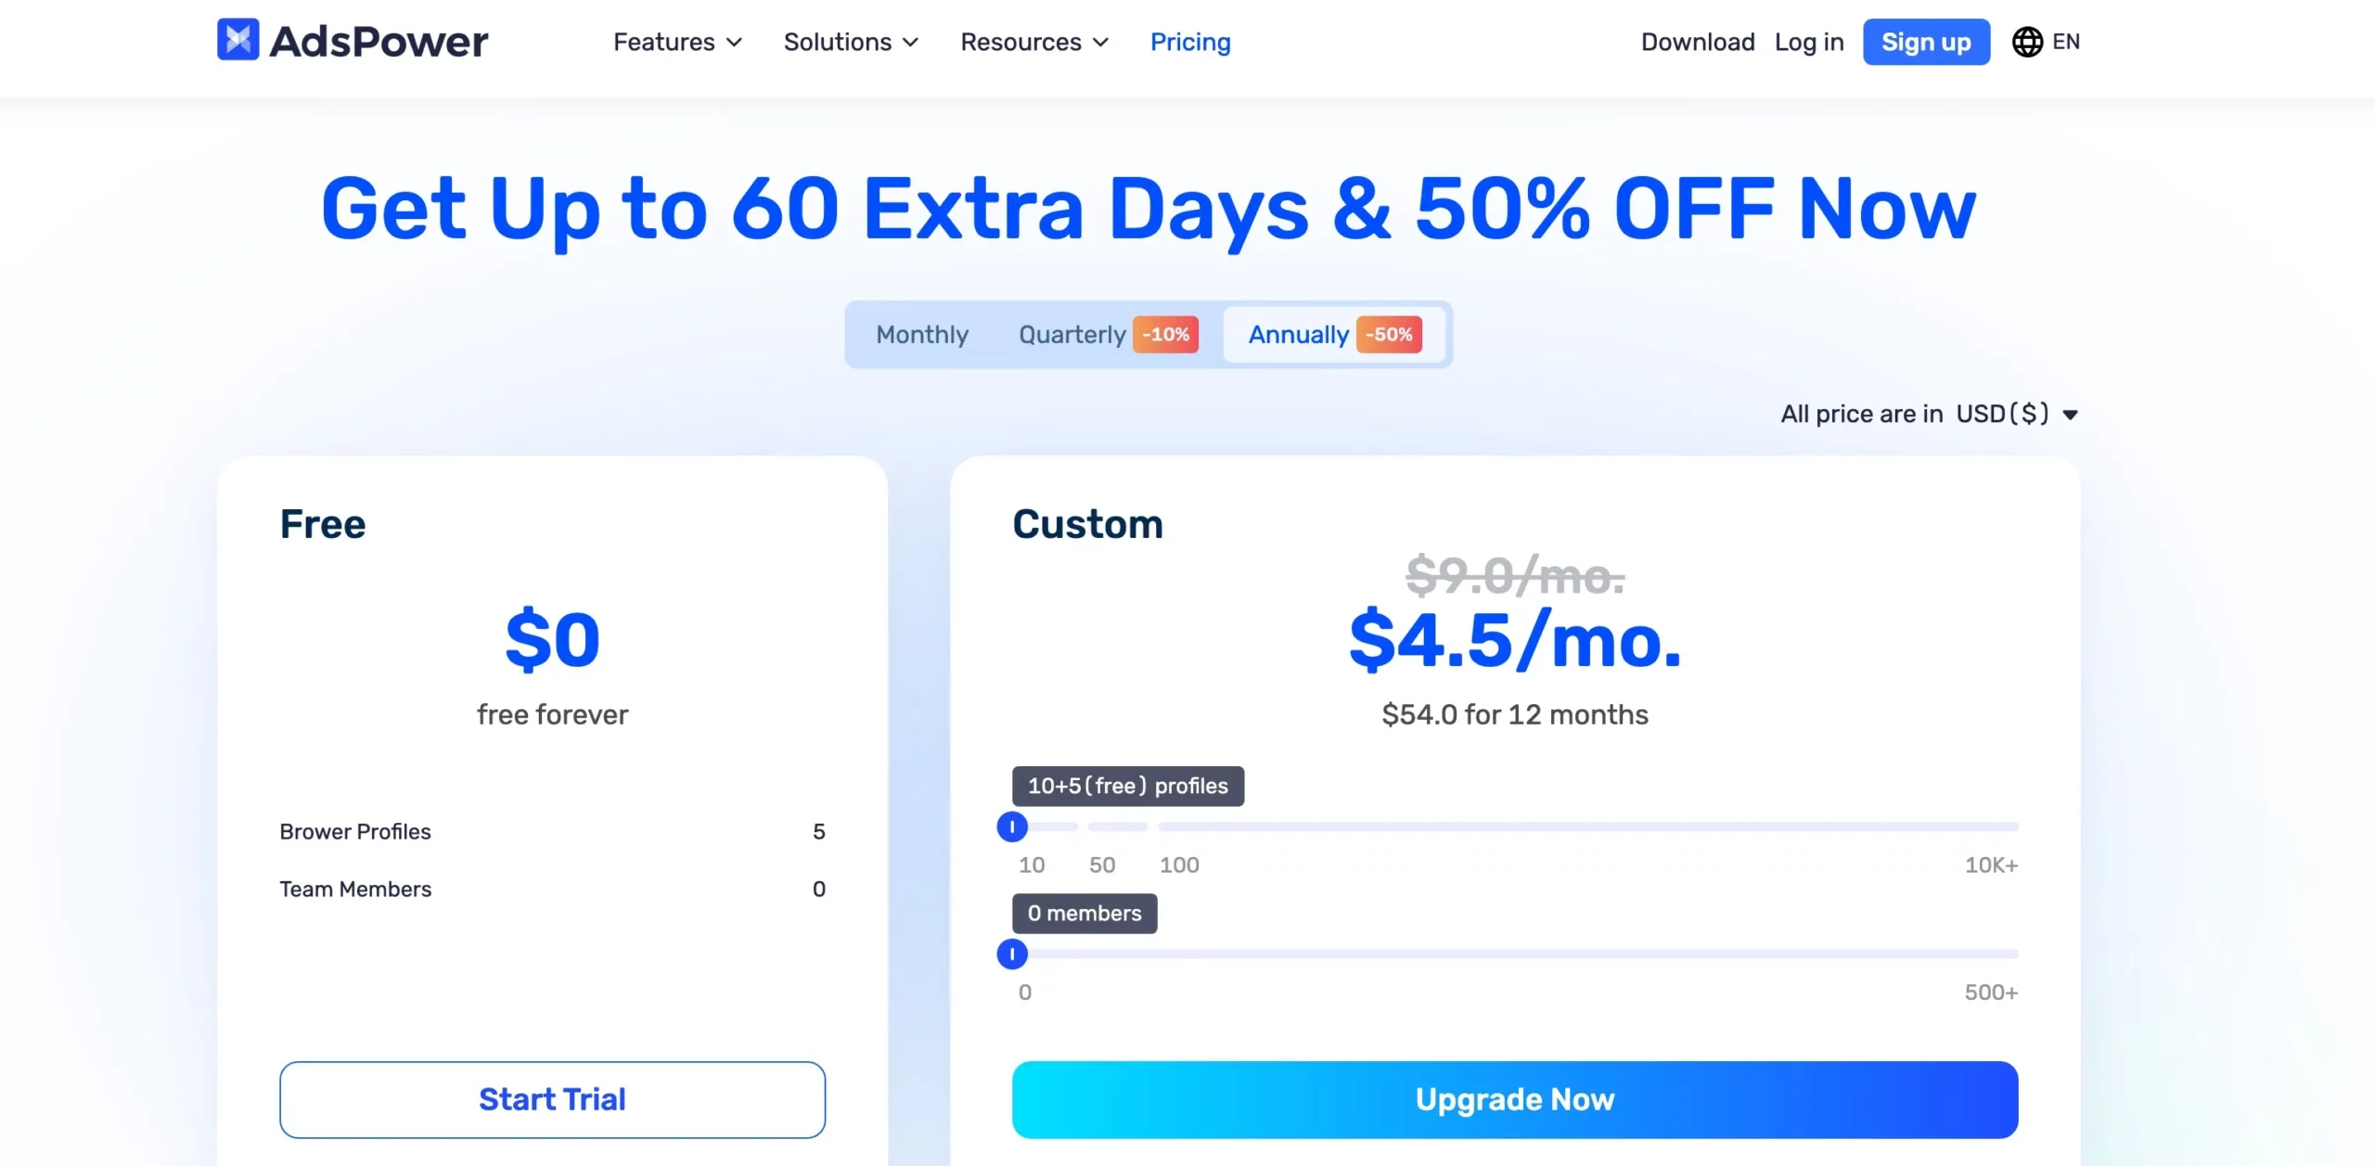This screenshot has height=1166, width=2375.
Task: Select the Annually billing toggle
Action: pyautogui.click(x=1329, y=333)
